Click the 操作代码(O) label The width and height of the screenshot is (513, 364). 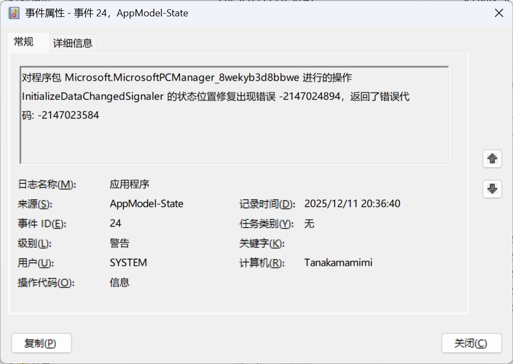pos(46,283)
